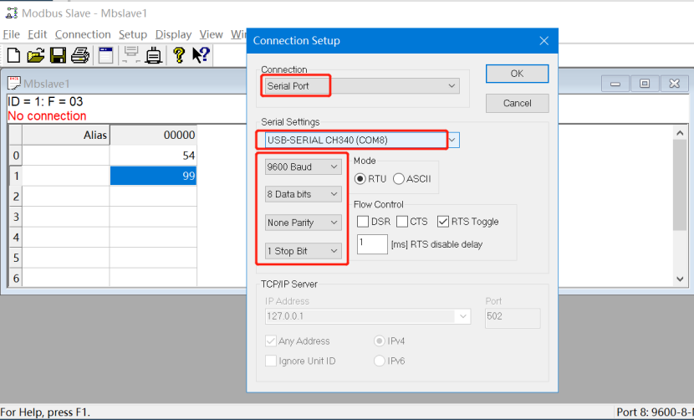Click the Print icon in toolbar
Image resolution: width=694 pixels, height=420 pixels.
click(80, 55)
